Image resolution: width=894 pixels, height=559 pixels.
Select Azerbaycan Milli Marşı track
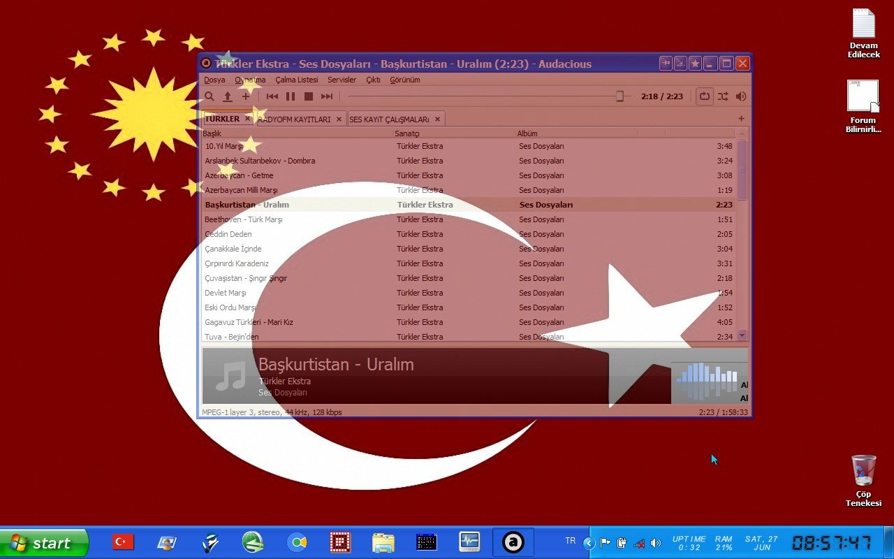(469, 190)
